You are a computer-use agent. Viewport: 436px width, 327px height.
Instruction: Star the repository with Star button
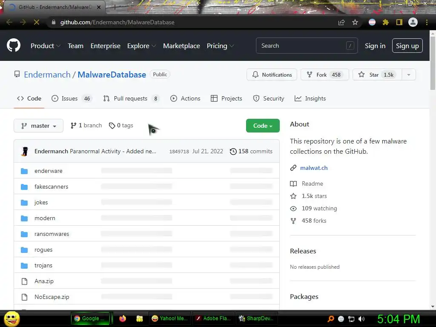point(377,75)
